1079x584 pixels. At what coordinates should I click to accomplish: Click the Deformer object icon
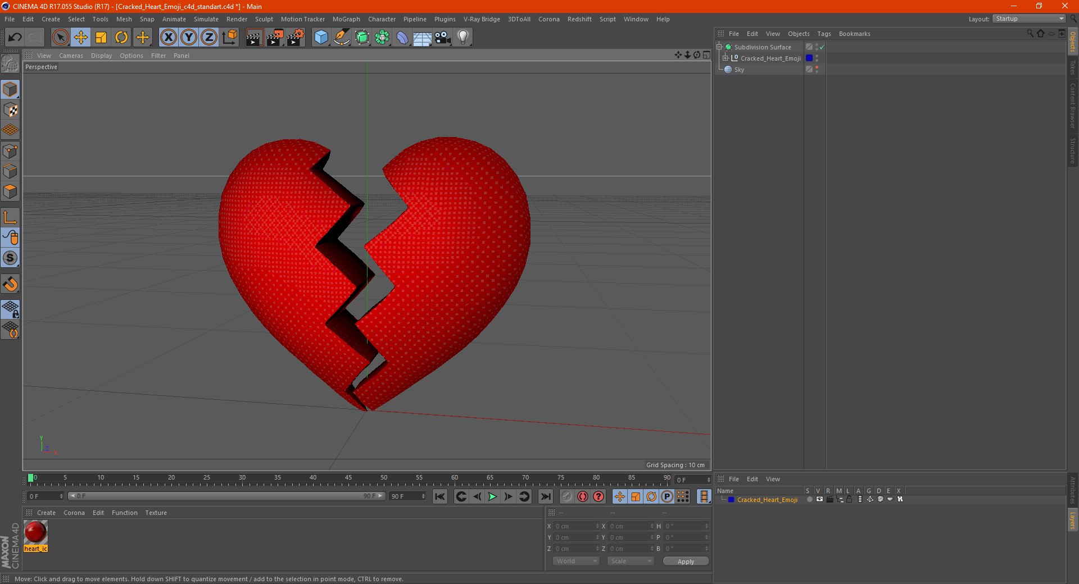coord(402,38)
